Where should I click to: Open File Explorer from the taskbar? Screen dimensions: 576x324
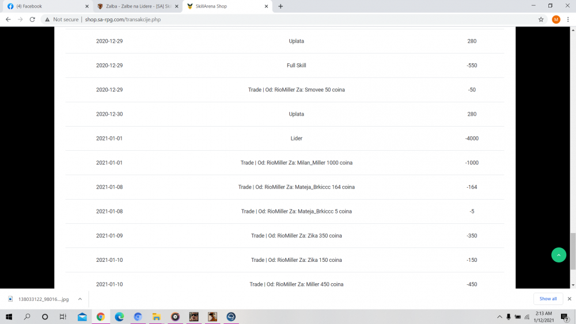point(156,317)
